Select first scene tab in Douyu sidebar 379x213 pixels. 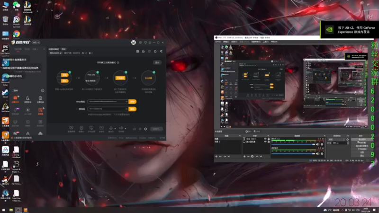point(18,49)
